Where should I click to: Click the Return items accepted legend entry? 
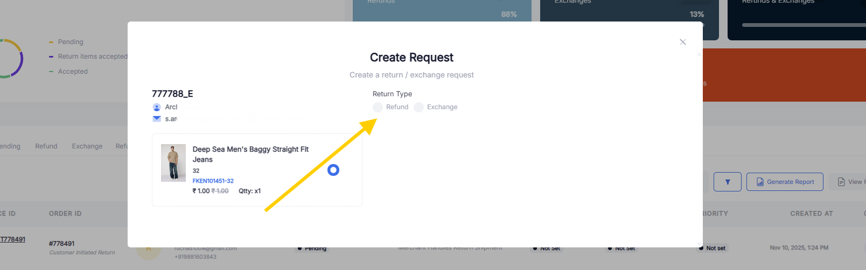(x=93, y=56)
